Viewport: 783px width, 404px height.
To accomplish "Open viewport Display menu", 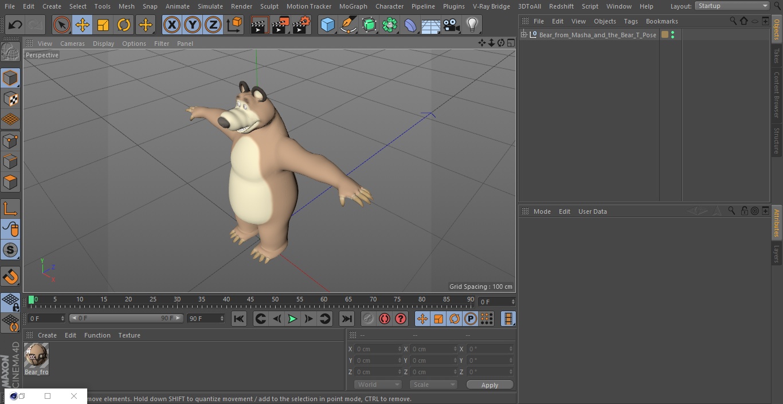I will [103, 44].
